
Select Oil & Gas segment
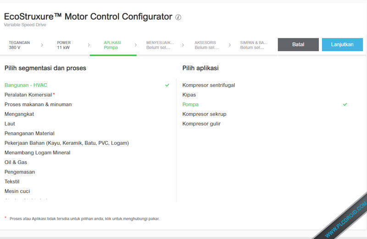pos(16,162)
